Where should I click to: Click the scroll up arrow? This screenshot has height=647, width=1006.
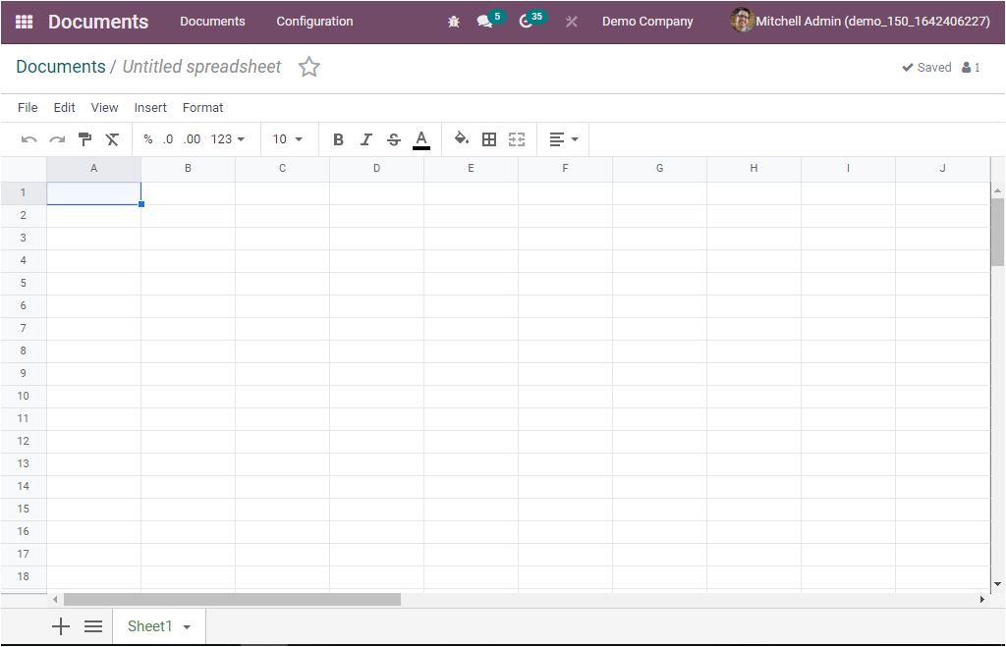click(998, 190)
